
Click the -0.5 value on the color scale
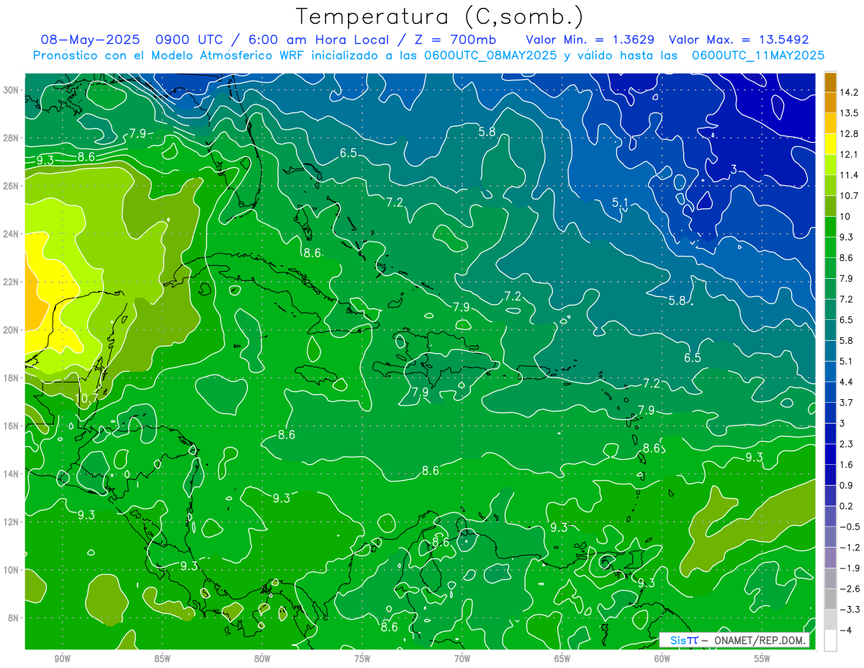coord(850,527)
